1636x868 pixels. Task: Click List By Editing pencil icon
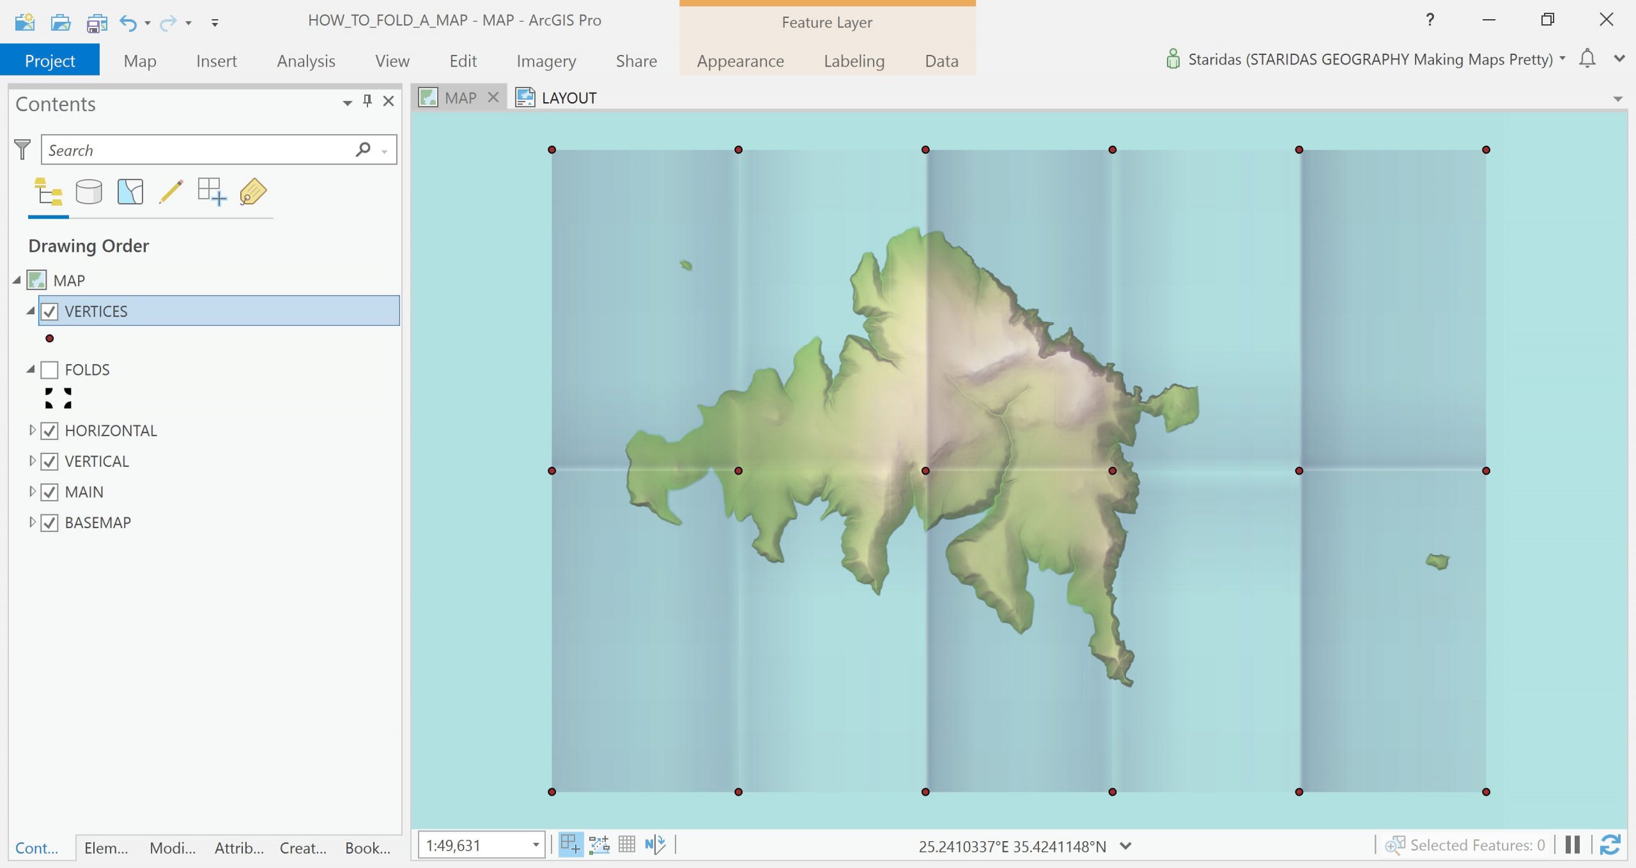(171, 192)
